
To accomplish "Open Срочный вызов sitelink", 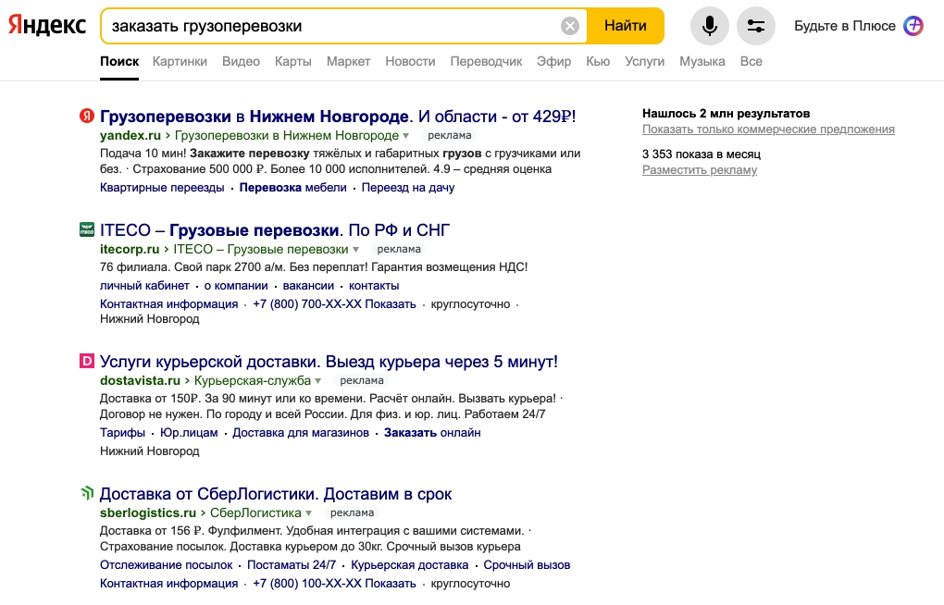I will pos(527,564).
